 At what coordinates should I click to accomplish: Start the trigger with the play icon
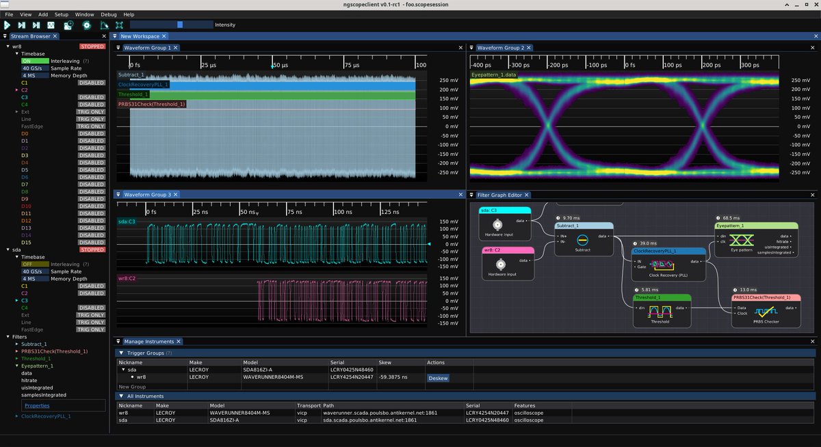click(8, 25)
